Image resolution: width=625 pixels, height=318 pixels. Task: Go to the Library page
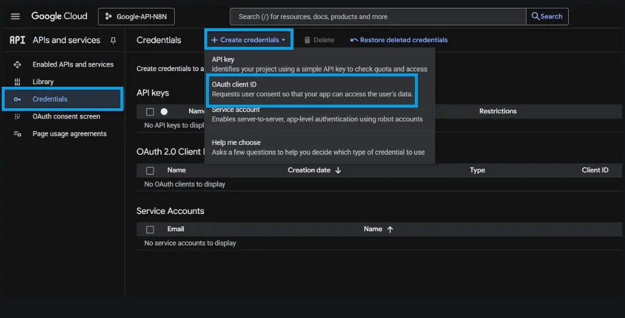[43, 82]
